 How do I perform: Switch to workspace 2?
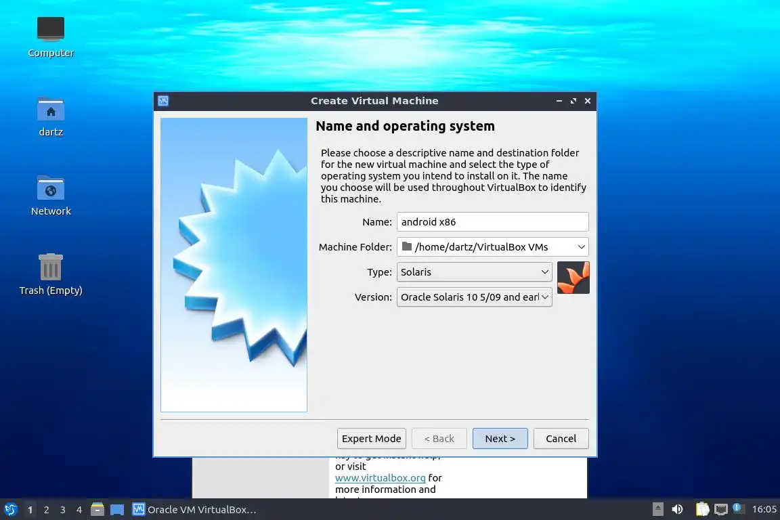point(46,510)
